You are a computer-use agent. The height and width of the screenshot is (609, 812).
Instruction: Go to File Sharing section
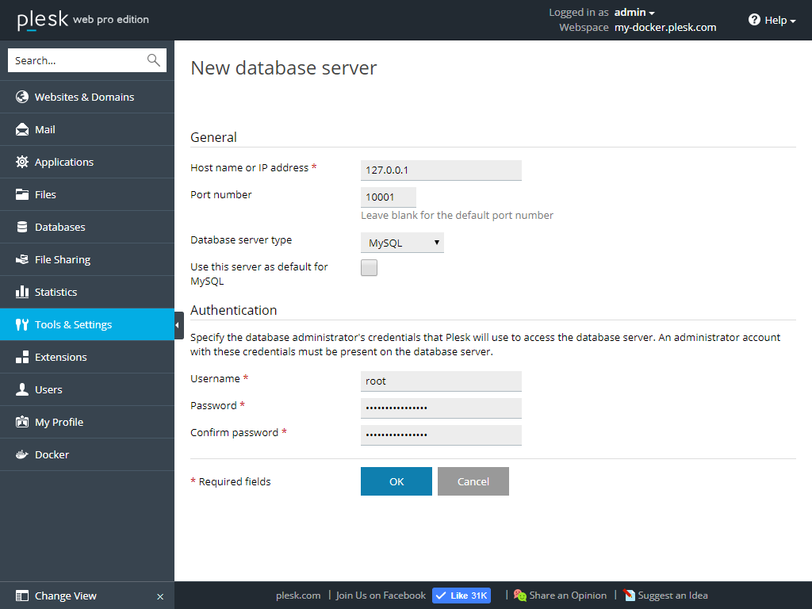(87, 259)
